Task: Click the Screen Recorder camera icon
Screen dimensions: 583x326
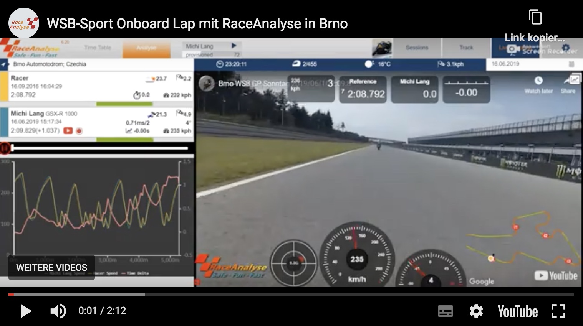Action: coord(513,49)
